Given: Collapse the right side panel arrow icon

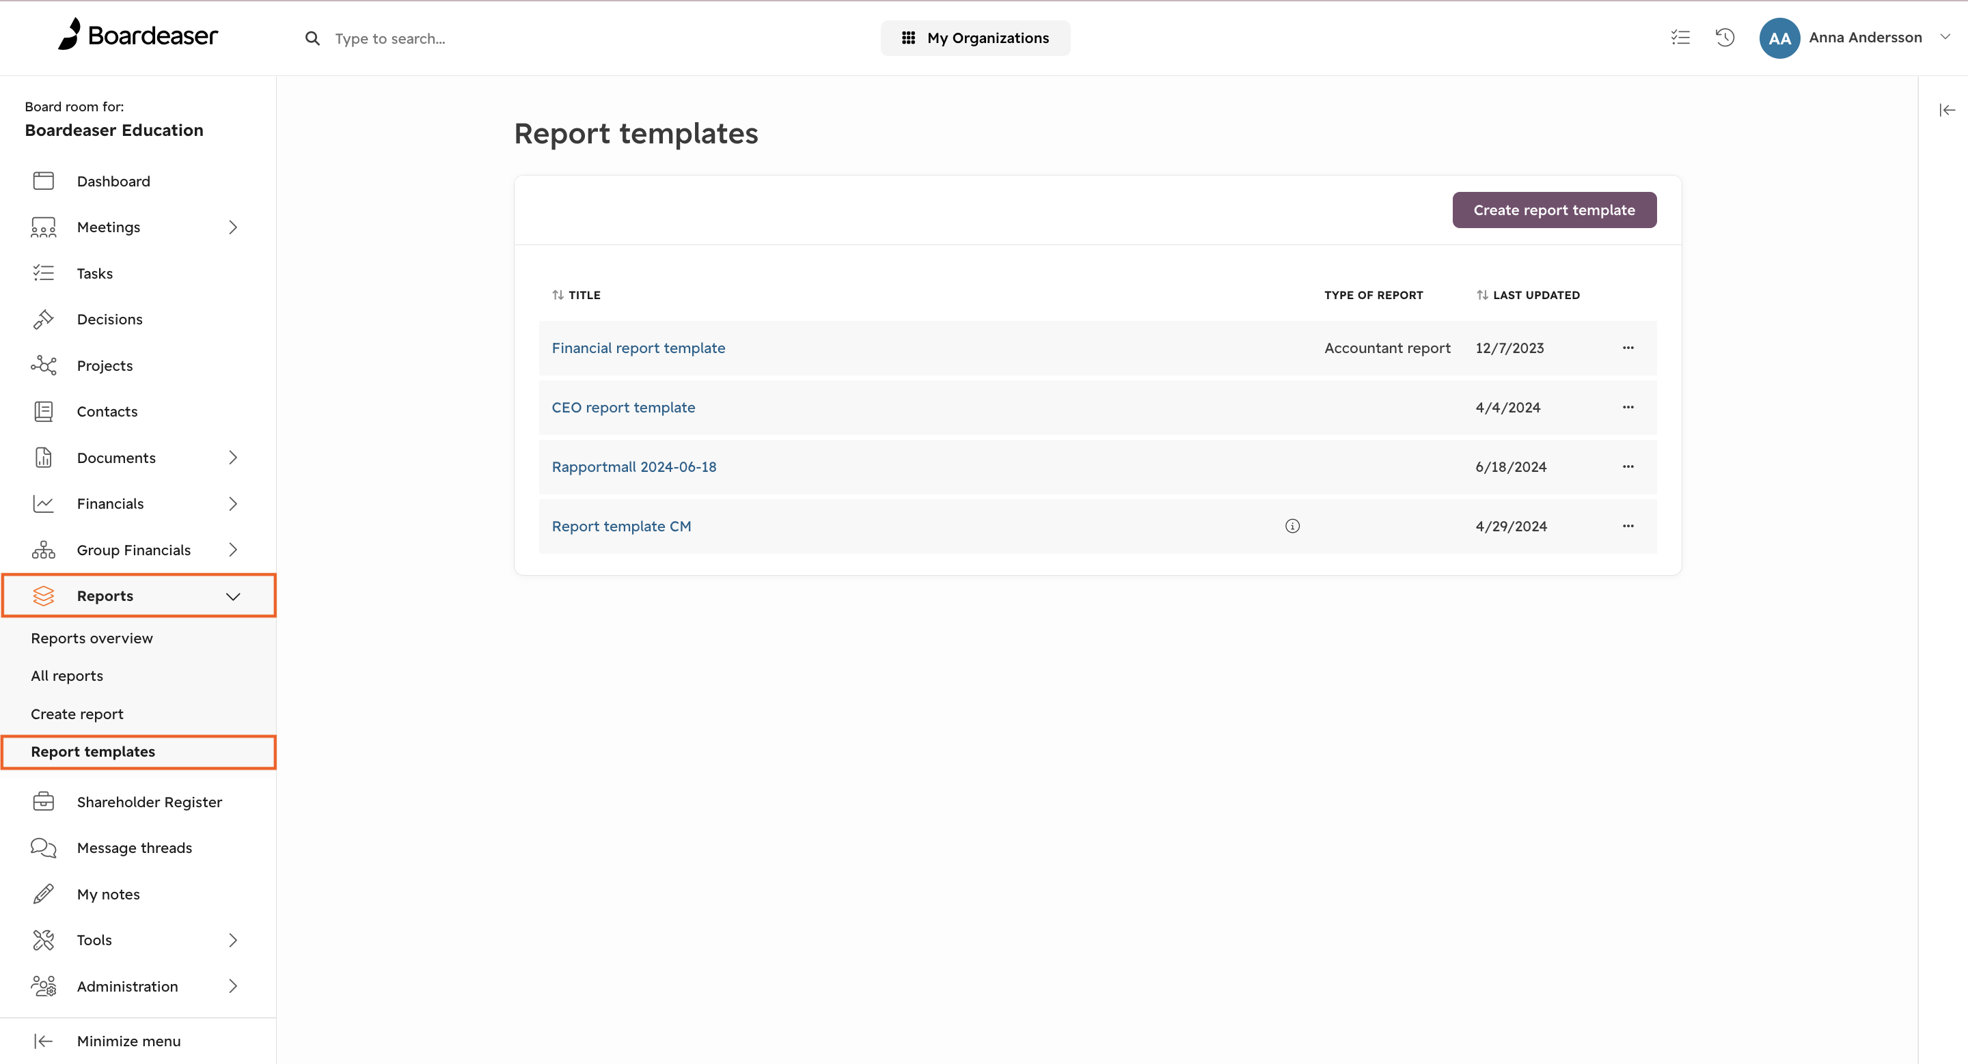Looking at the screenshot, I should (1947, 110).
